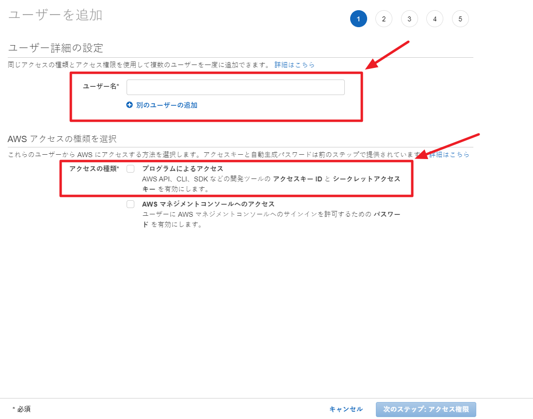Click the AWS アクセスの種類を選択 section heading
Viewport: 533px width, 419px height.
pyautogui.click(x=62, y=139)
